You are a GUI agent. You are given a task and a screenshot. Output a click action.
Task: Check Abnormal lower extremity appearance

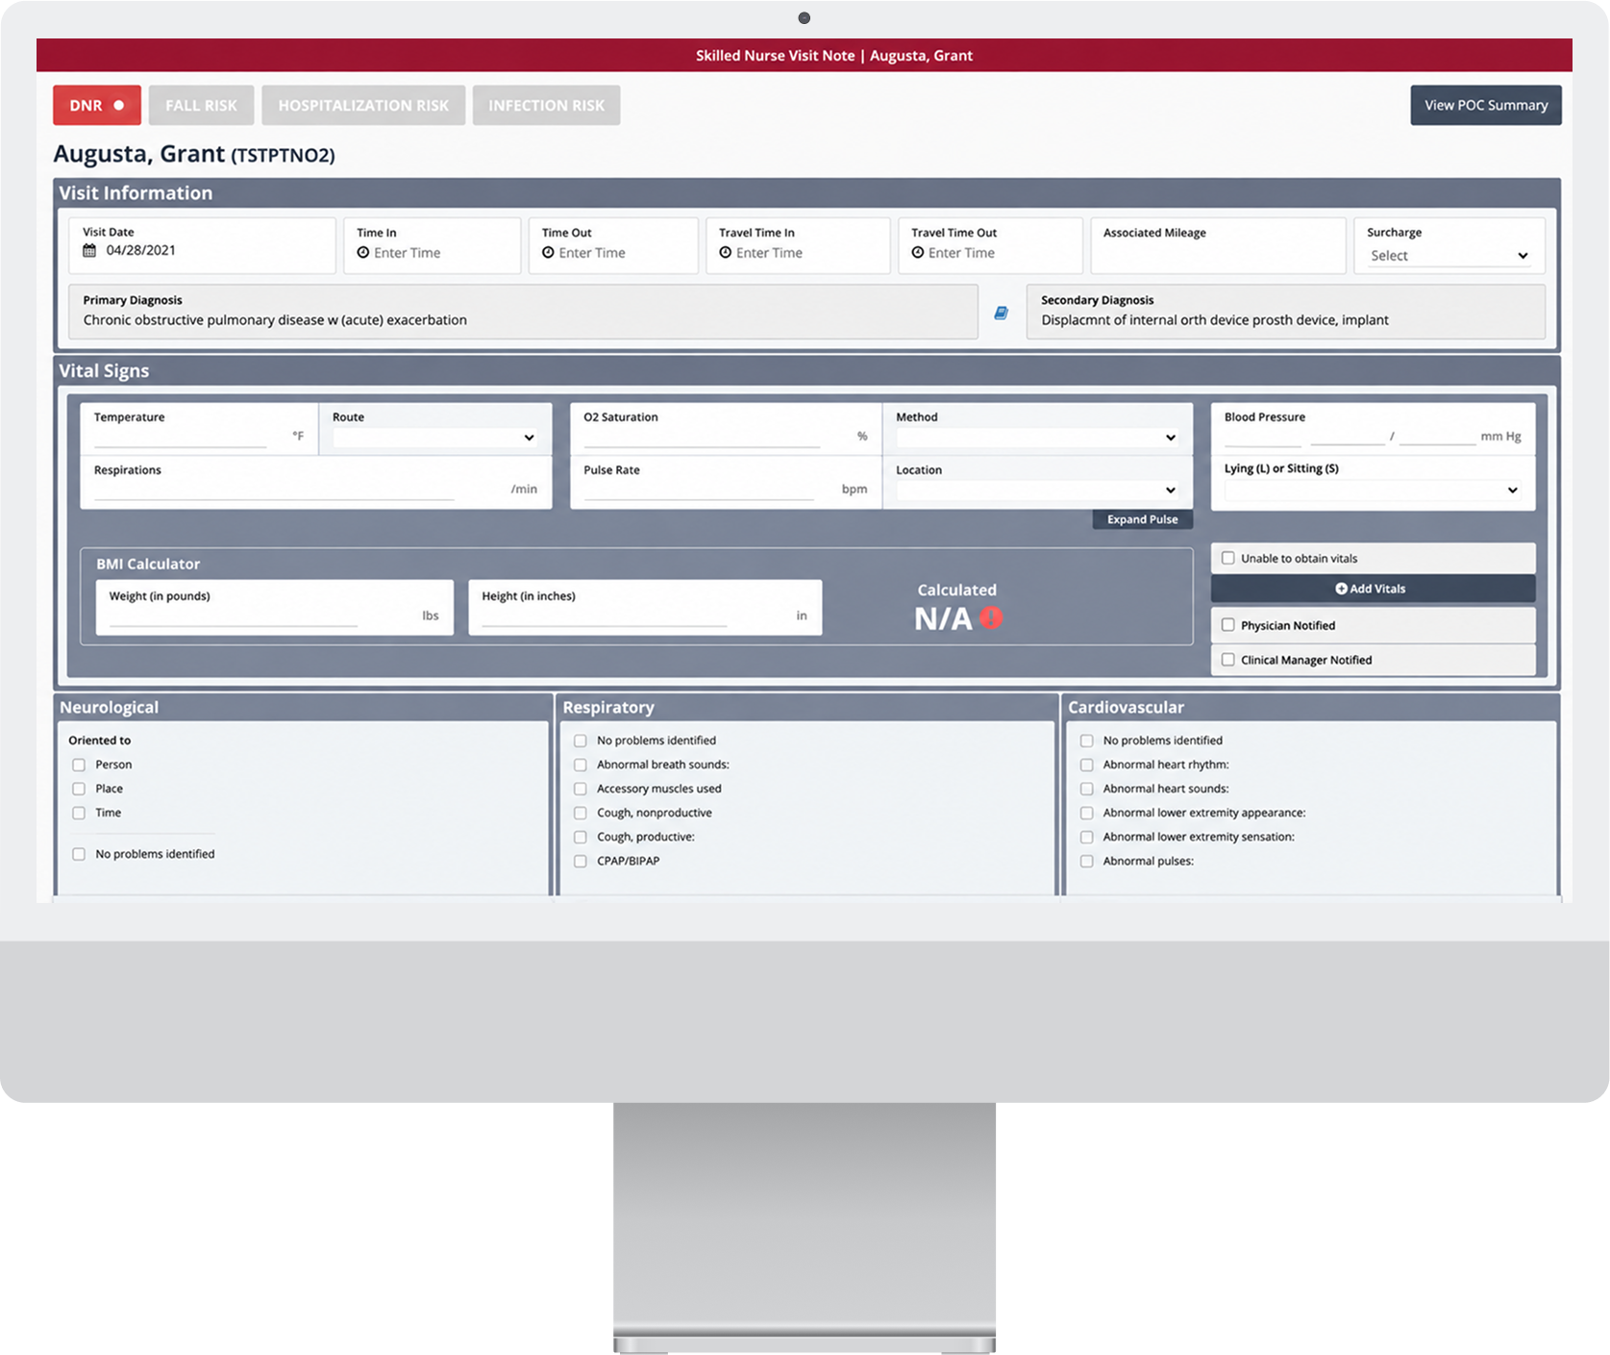pyautogui.click(x=1087, y=813)
